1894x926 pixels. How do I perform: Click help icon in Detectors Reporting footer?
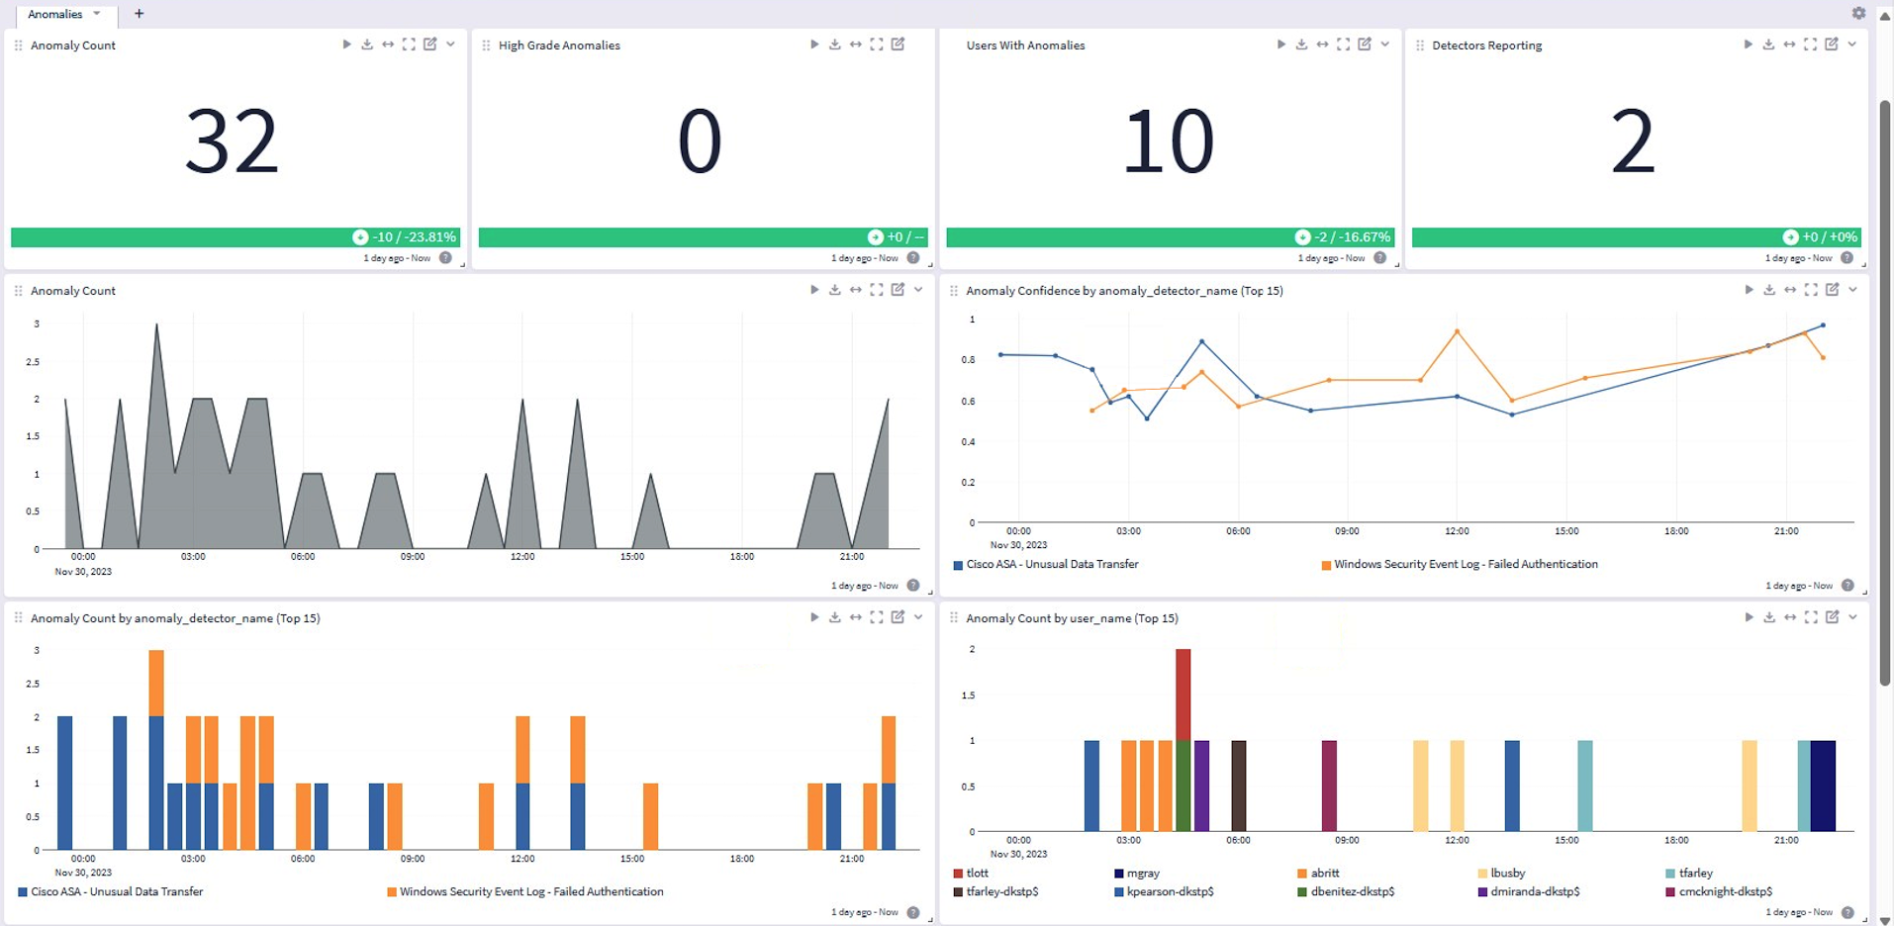point(1847,258)
